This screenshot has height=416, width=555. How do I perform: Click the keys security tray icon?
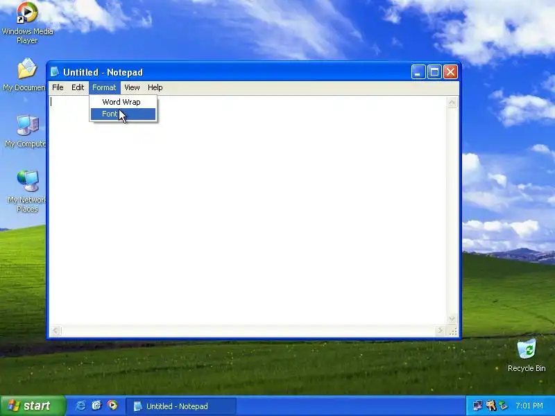click(x=490, y=406)
